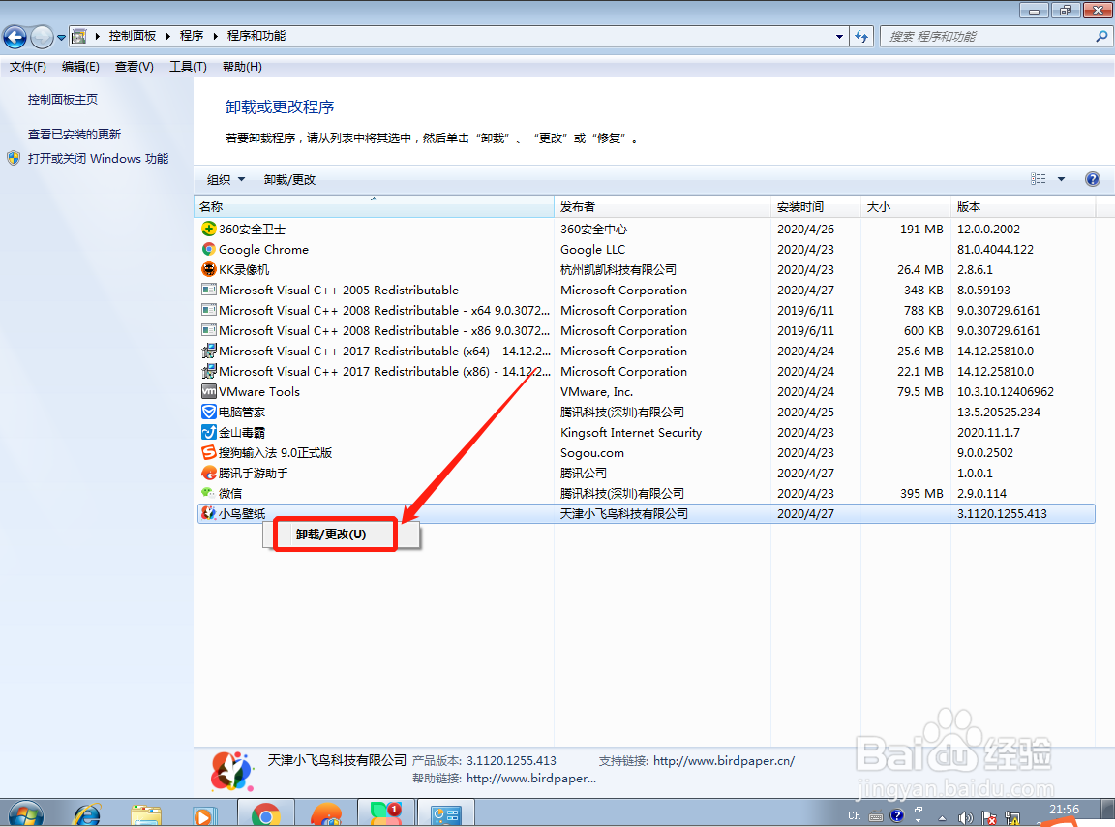Open the 编辑(E) menu
The image size is (1115, 827).
click(80, 66)
